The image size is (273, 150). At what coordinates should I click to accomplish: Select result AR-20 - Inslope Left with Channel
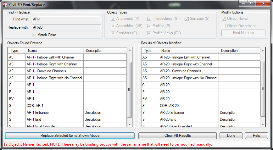201,57
